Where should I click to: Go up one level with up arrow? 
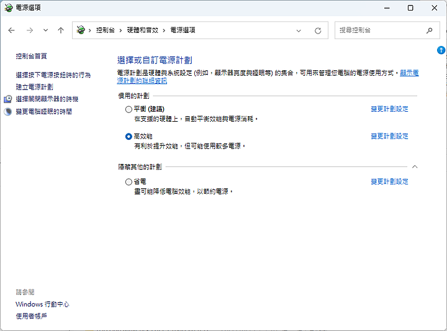pos(61,30)
